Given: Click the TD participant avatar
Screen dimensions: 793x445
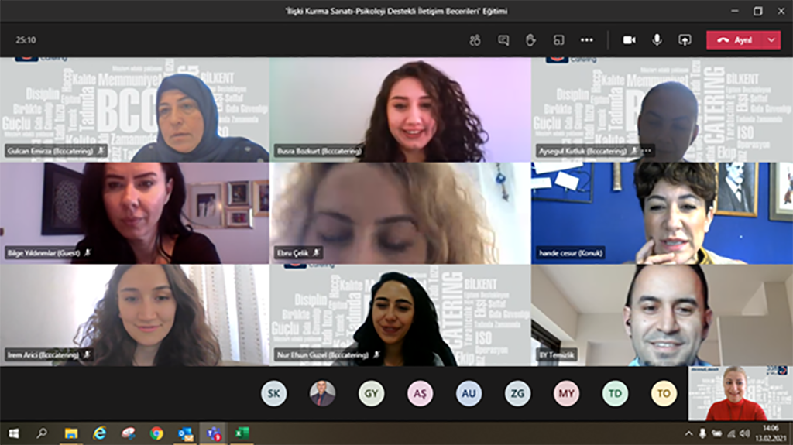Looking at the screenshot, I should (615, 393).
